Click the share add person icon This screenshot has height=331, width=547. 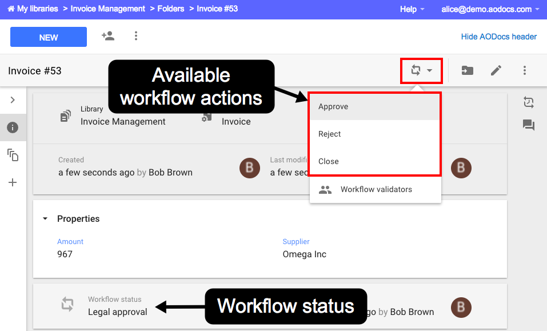[108, 36]
